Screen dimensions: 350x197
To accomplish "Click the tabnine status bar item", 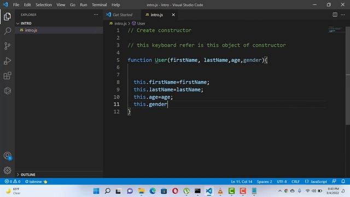I will (36, 181).
